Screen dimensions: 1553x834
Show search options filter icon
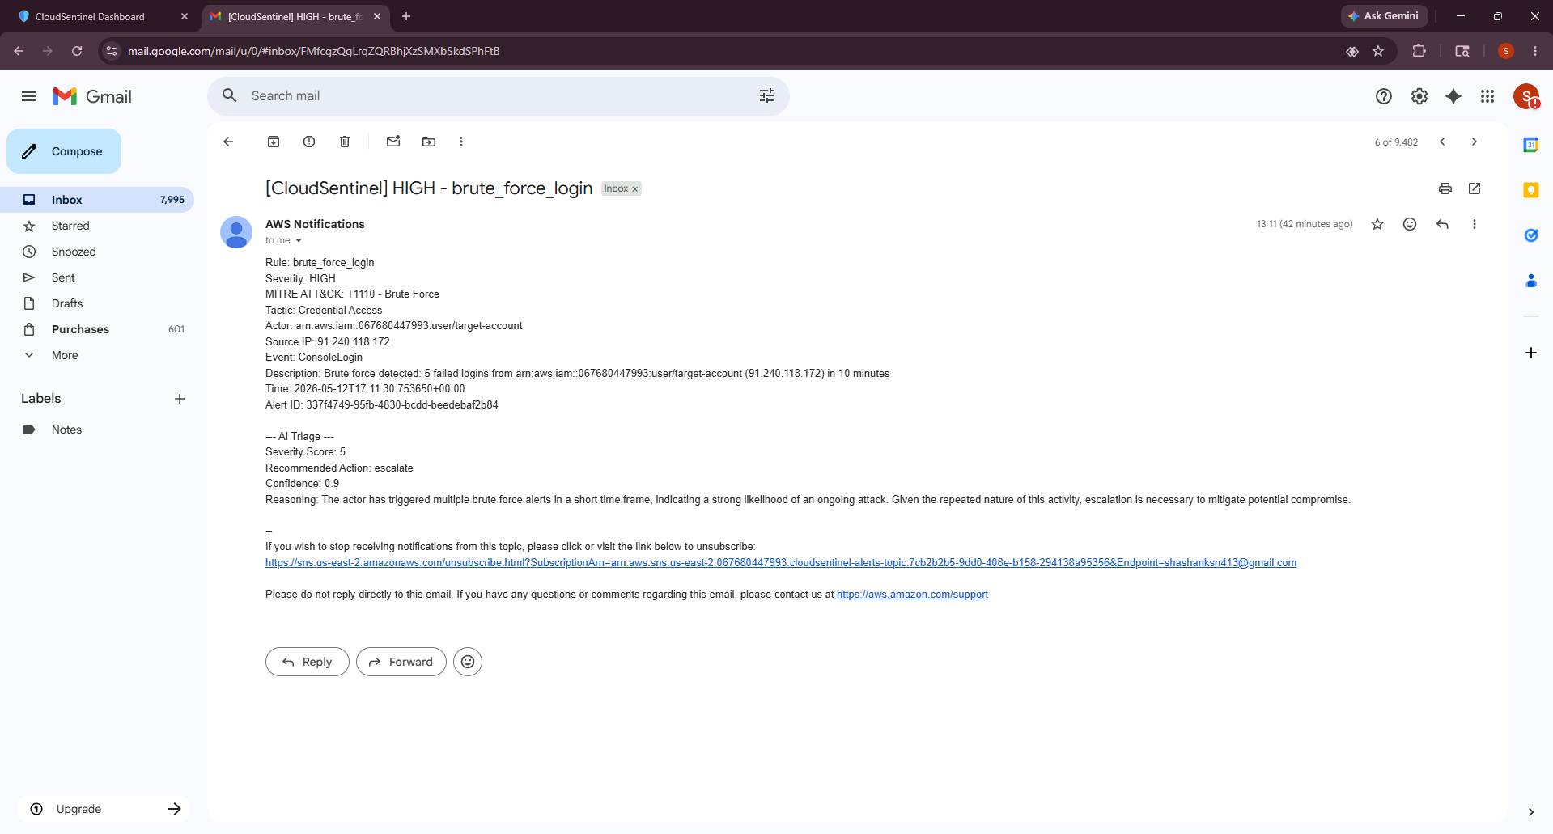[767, 96]
